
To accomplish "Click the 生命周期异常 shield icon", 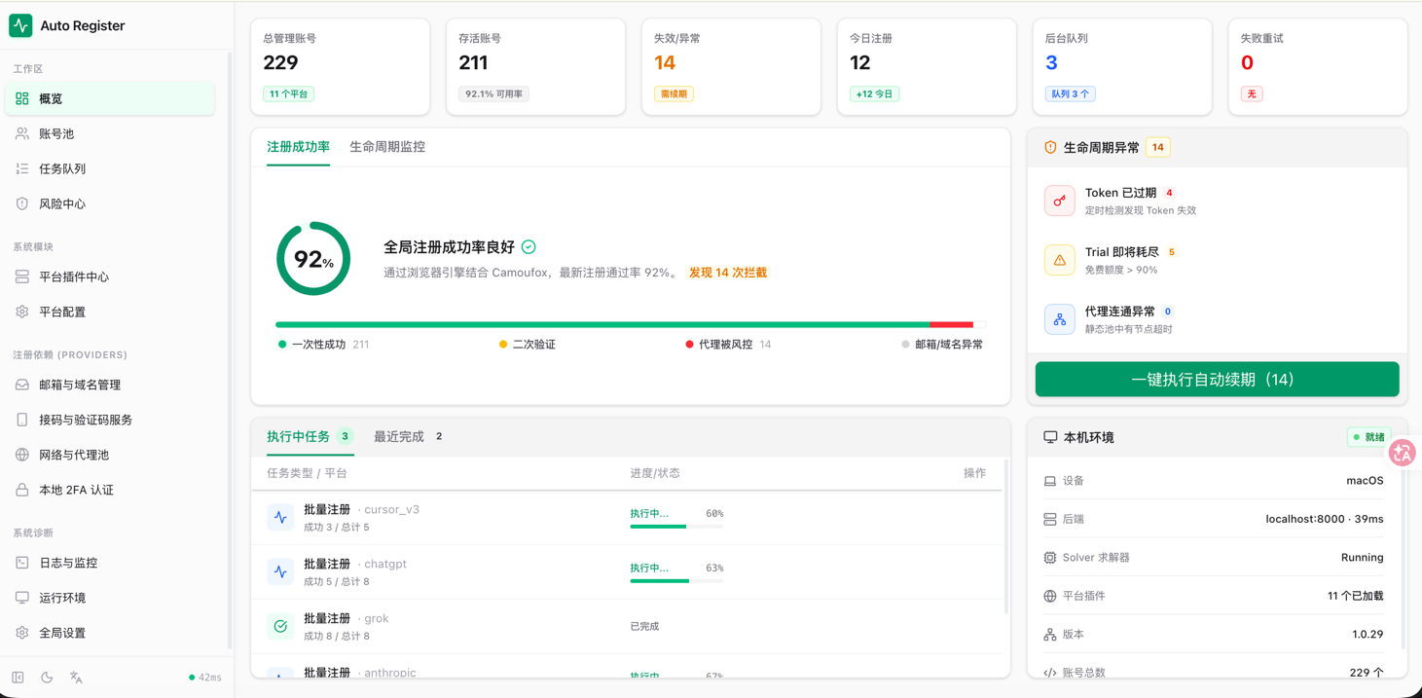I will coord(1050,148).
